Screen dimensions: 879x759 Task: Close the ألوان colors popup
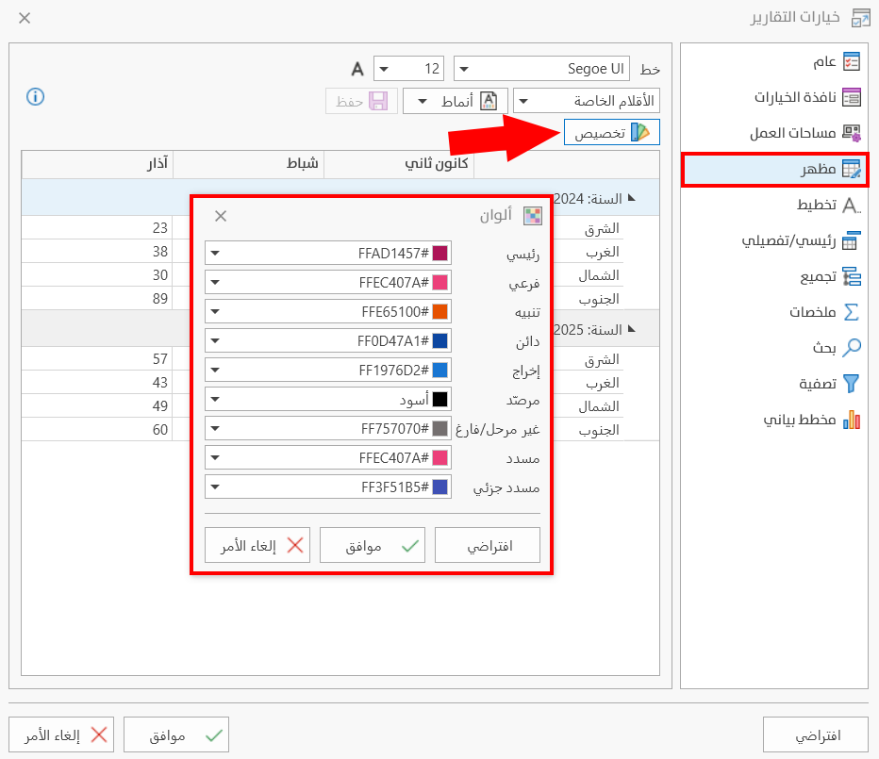221,216
